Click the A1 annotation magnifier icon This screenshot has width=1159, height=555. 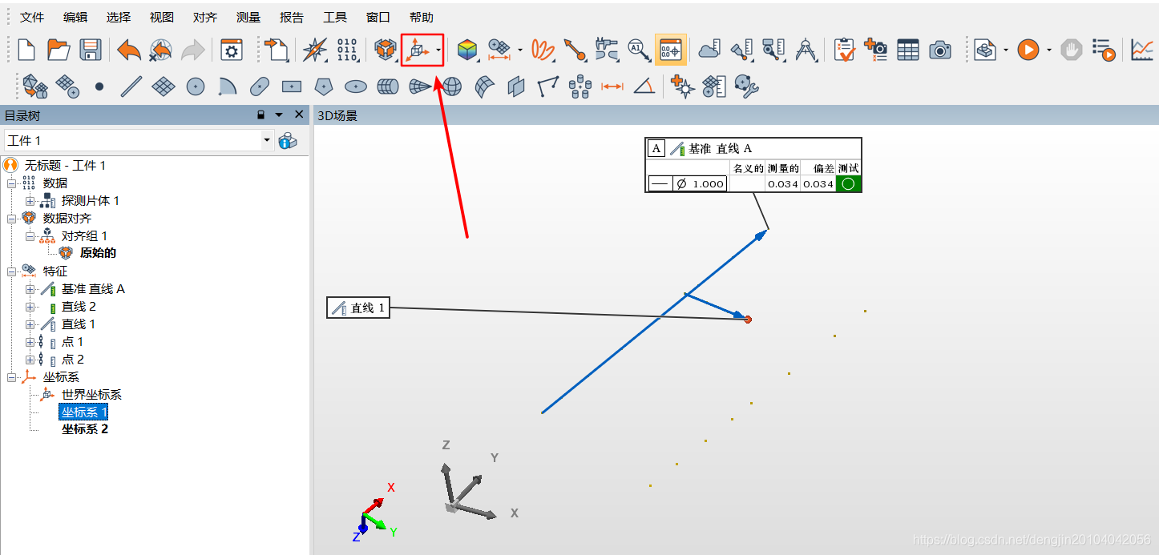(639, 50)
